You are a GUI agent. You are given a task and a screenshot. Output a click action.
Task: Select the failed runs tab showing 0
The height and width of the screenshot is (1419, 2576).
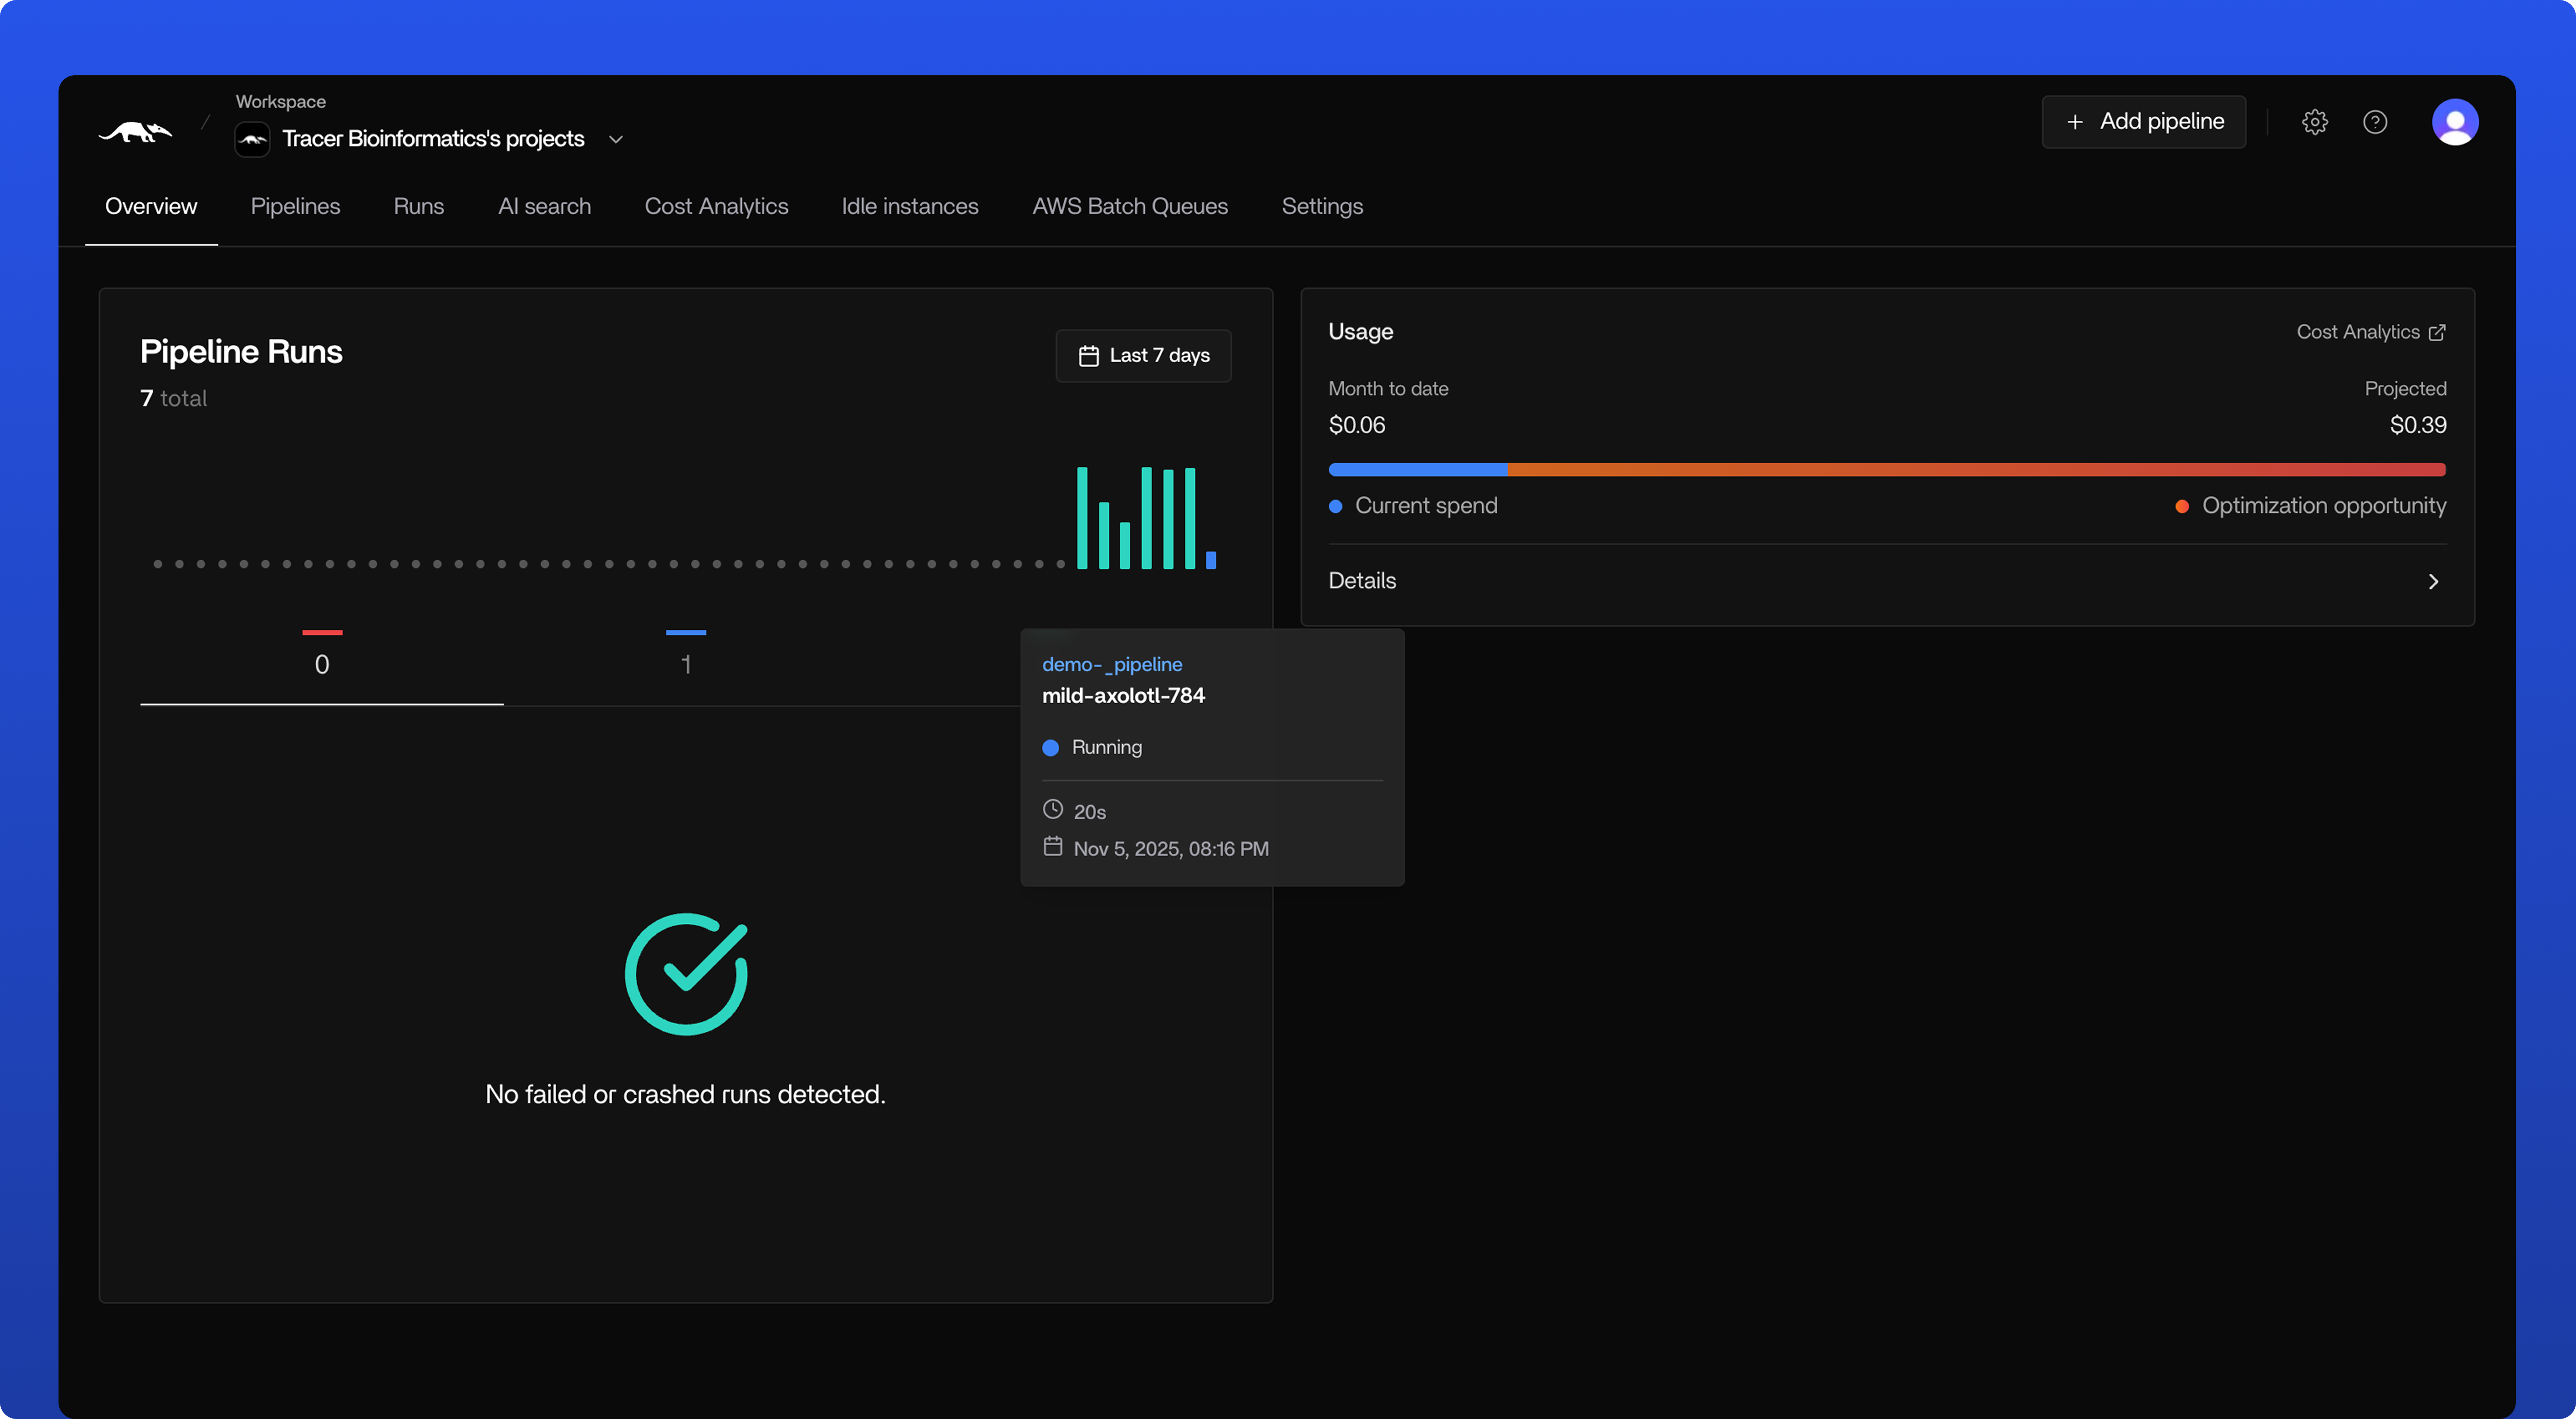click(322, 663)
